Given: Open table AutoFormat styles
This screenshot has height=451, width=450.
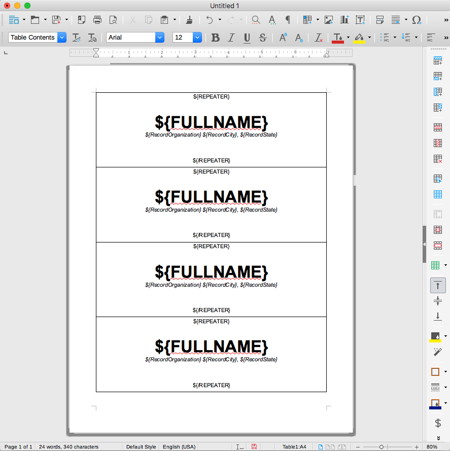Looking at the screenshot, I should point(435,265).
